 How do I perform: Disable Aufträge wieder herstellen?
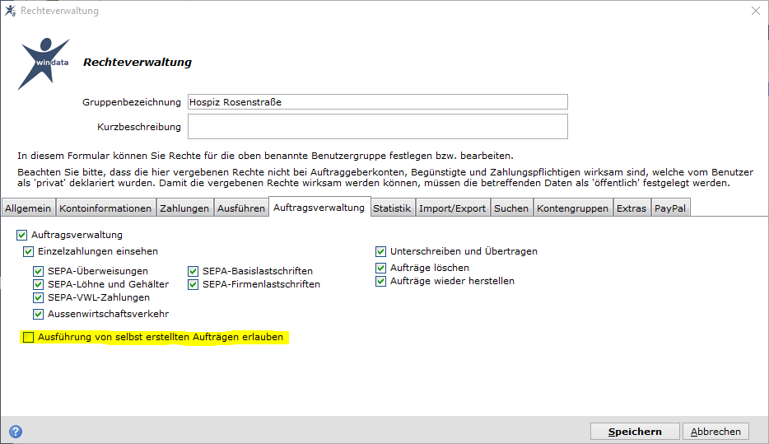tap(380, 281)
